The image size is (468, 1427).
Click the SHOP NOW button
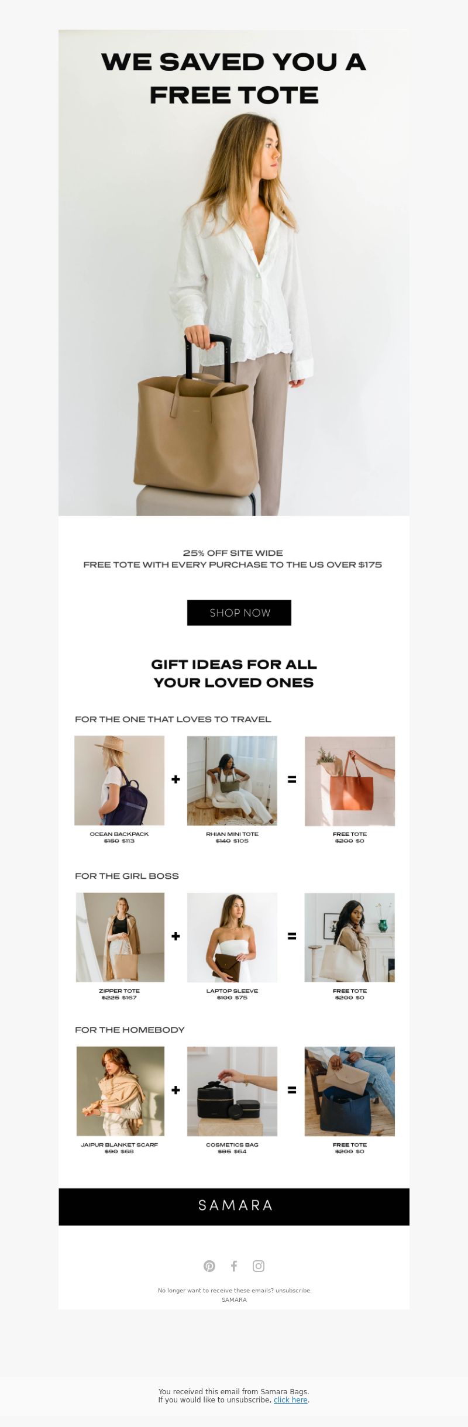(239, 613)
